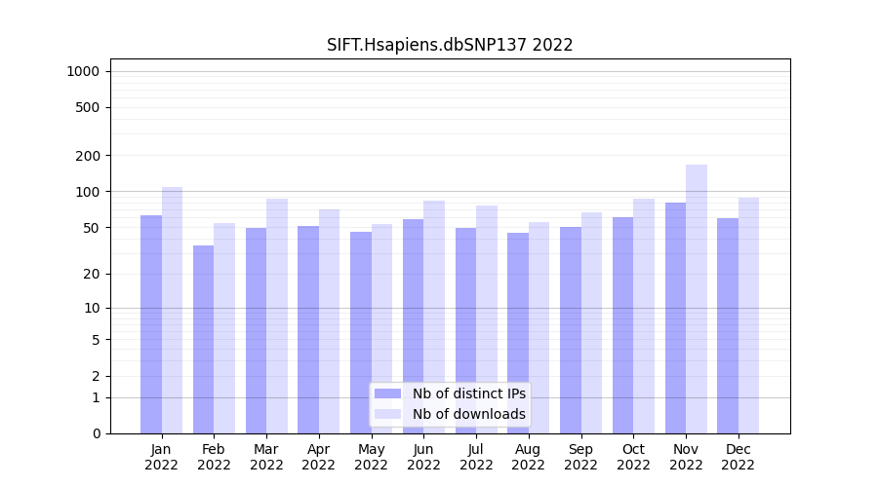Click the 'Nb of distinct IPs' legend swatch
878x487 pixels.
pos(387,393)
